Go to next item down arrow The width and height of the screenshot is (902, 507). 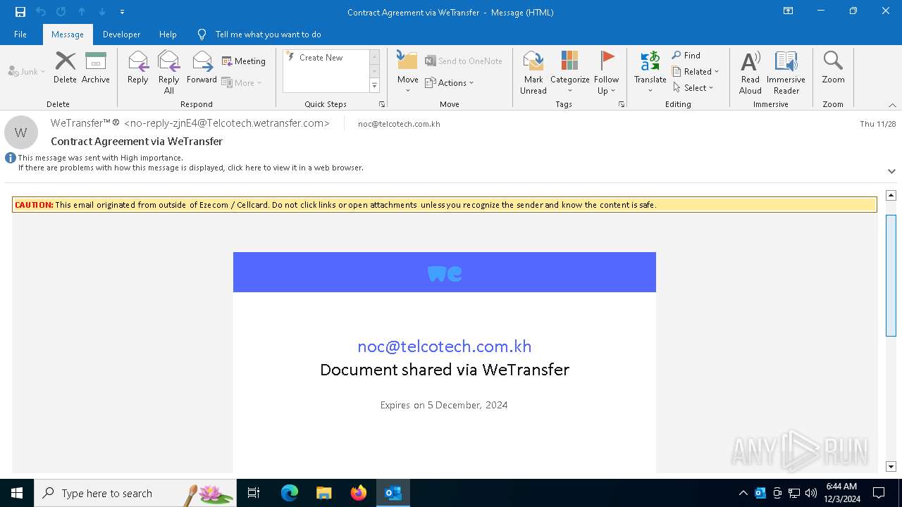tap(102, 12)
